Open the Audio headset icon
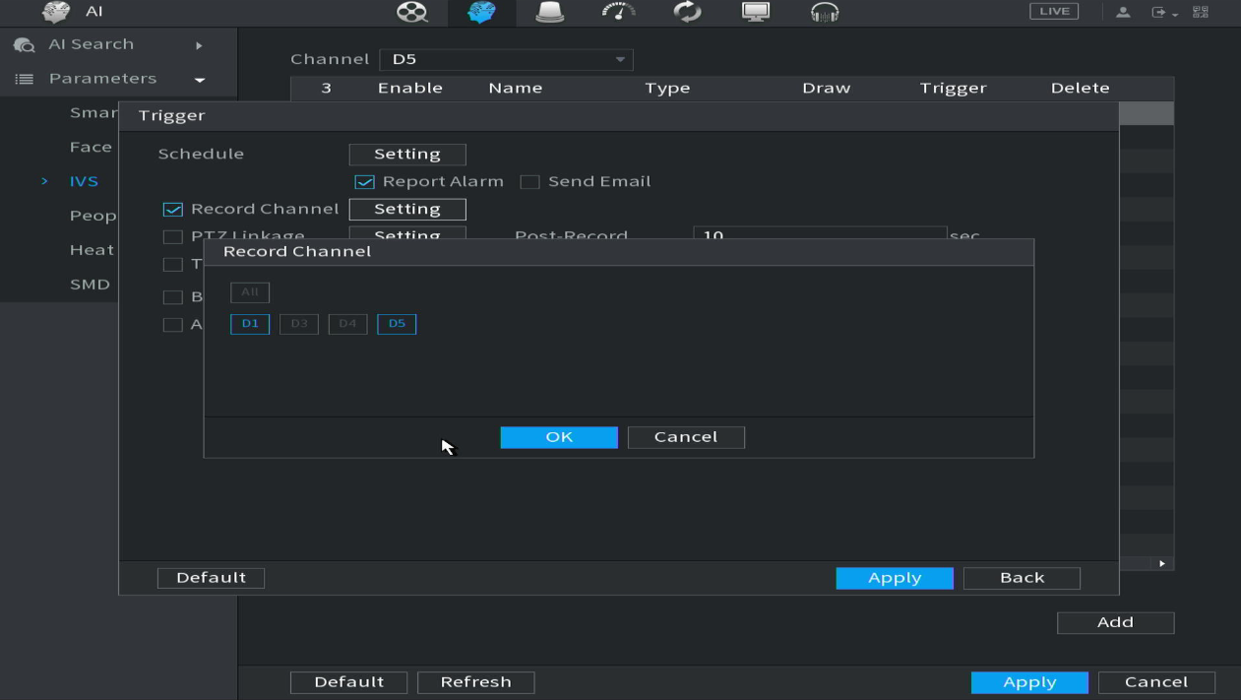This screenshot has width=1241, height=700. click(x=825, y=12)
